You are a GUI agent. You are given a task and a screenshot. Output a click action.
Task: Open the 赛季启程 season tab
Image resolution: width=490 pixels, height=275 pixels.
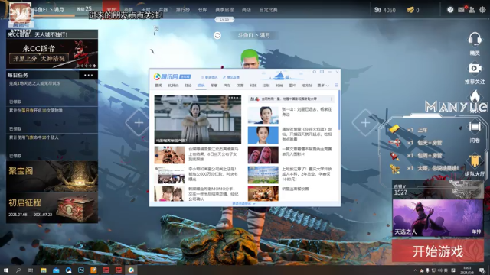click(224, 10)
